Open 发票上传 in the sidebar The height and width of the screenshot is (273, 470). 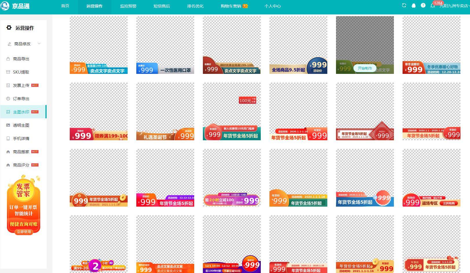21,85
